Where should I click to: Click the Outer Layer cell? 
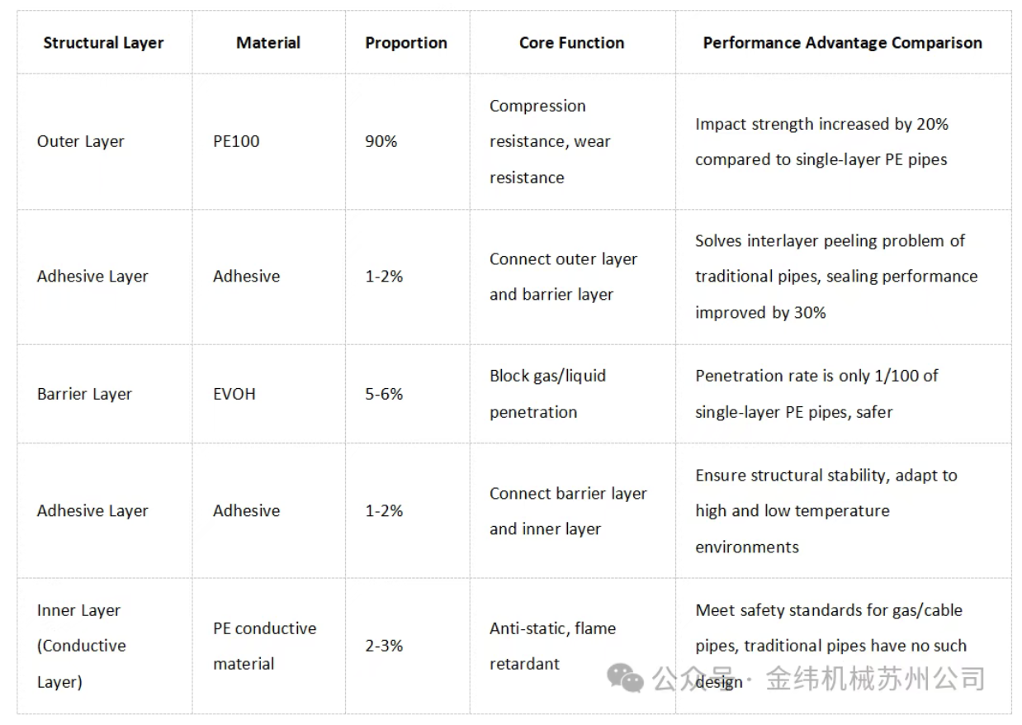coord(81,141)
